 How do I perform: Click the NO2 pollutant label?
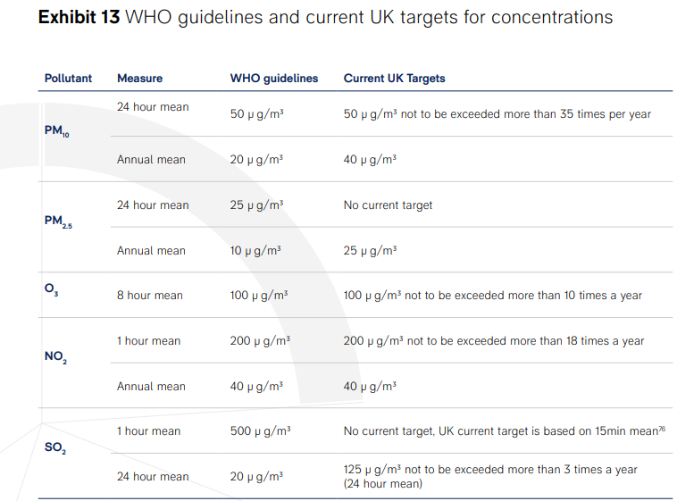tap(54, 357)
